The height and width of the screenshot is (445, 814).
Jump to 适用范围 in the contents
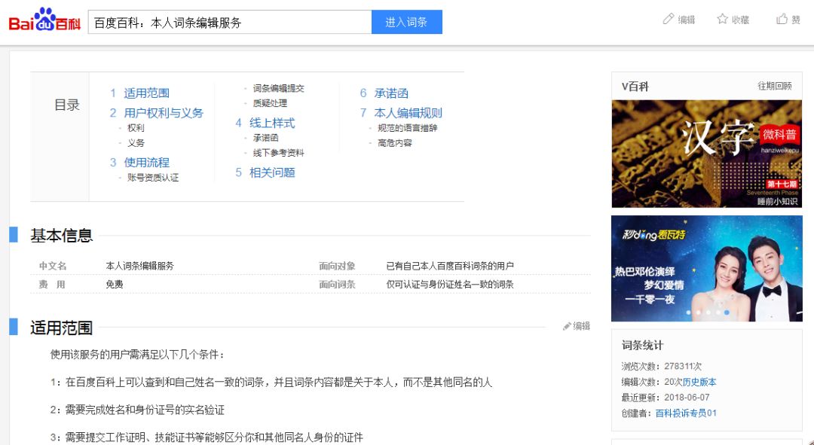tap(146, 93)
